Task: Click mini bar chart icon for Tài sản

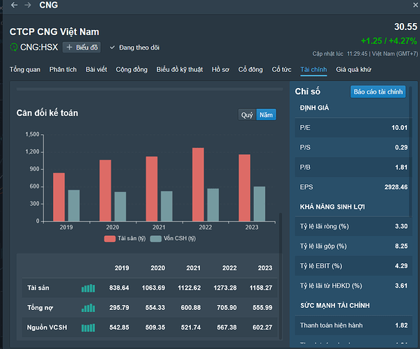Action: (x=88, y=288)
